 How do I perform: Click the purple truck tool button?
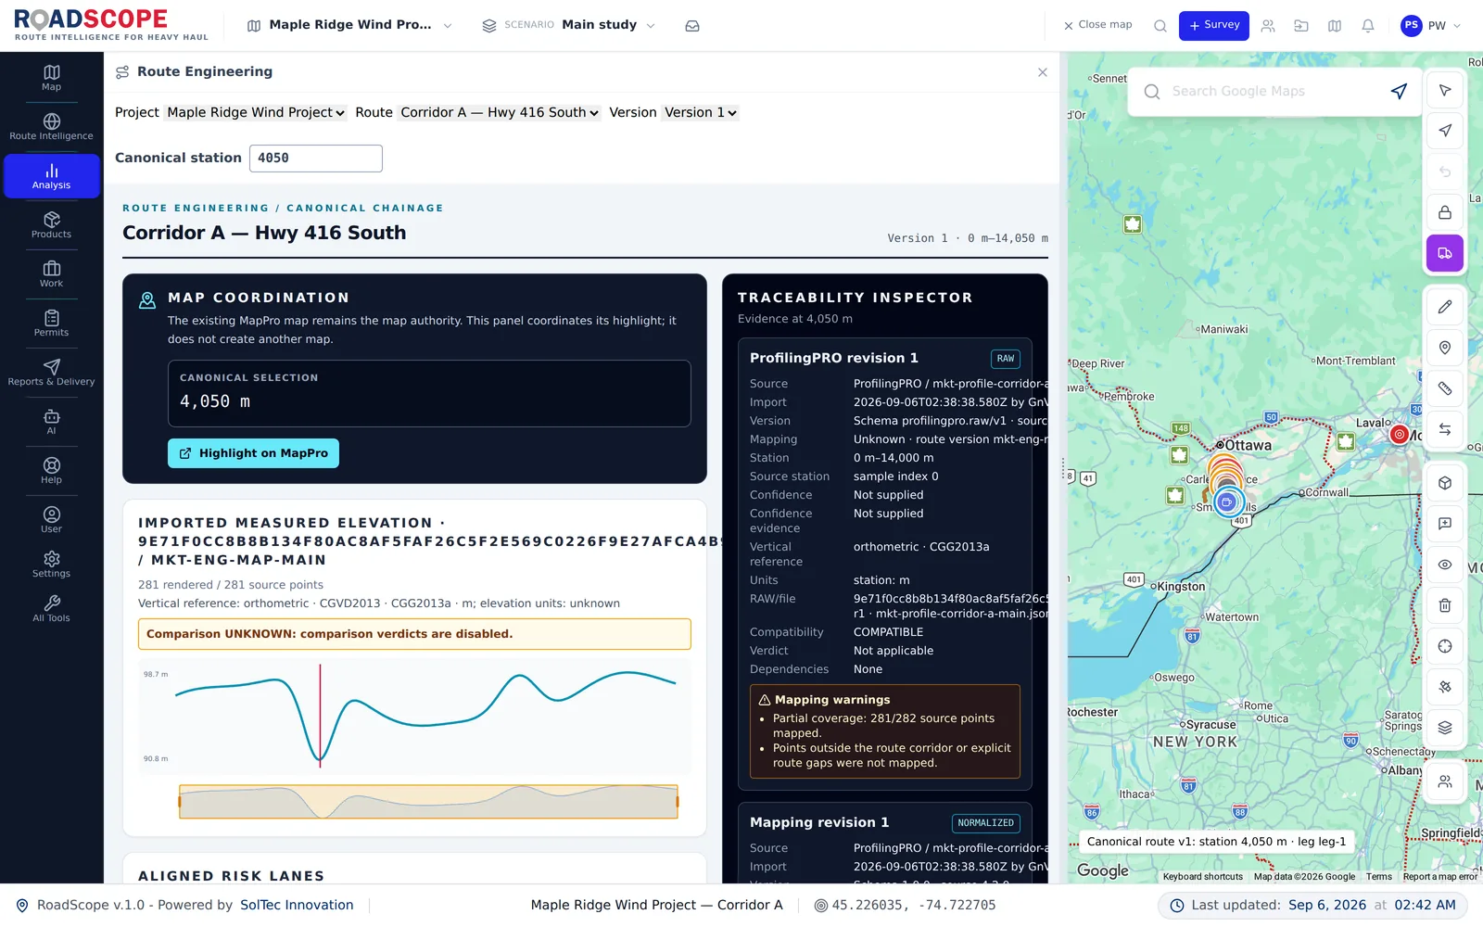(x=1445, y=253)
